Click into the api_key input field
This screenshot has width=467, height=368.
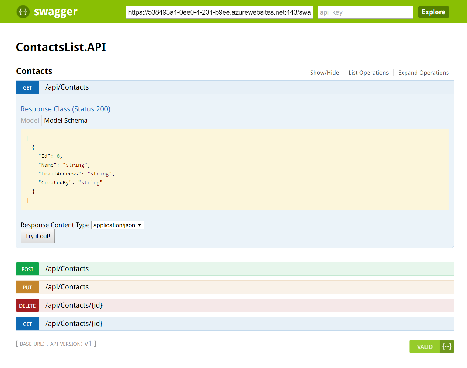tap(365, 12)
